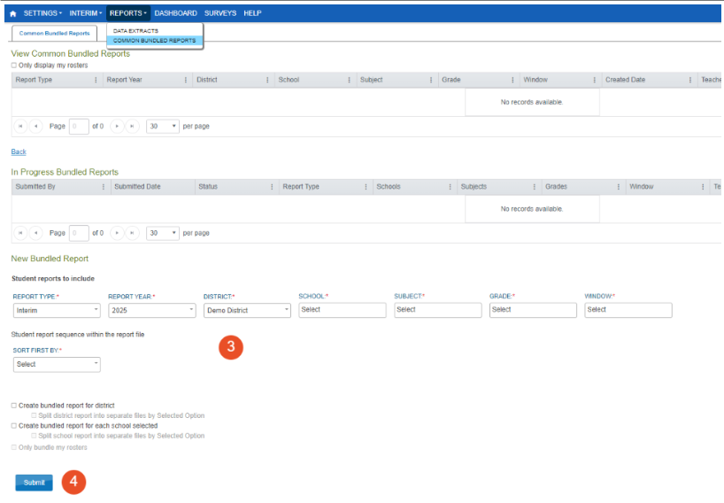Click the Submit button

[x=34, y=483]
